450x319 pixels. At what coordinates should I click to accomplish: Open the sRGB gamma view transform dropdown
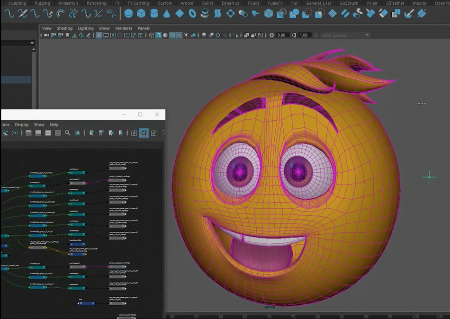(x=345, y=35)
